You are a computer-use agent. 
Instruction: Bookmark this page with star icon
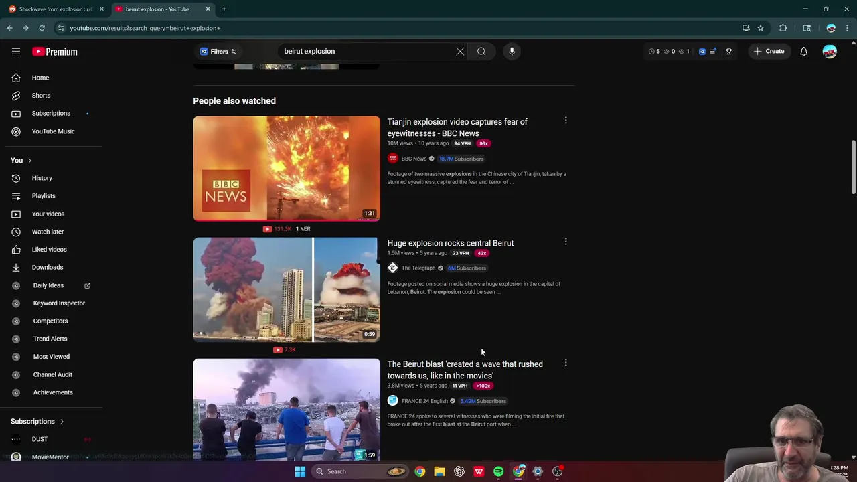(x=761, y=28)
